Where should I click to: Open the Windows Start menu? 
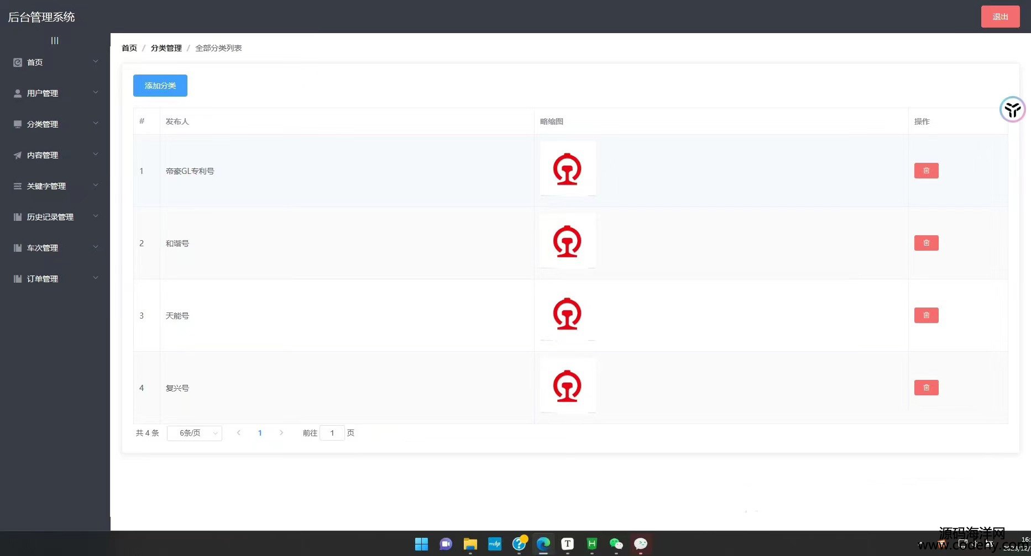click(421, 544)
